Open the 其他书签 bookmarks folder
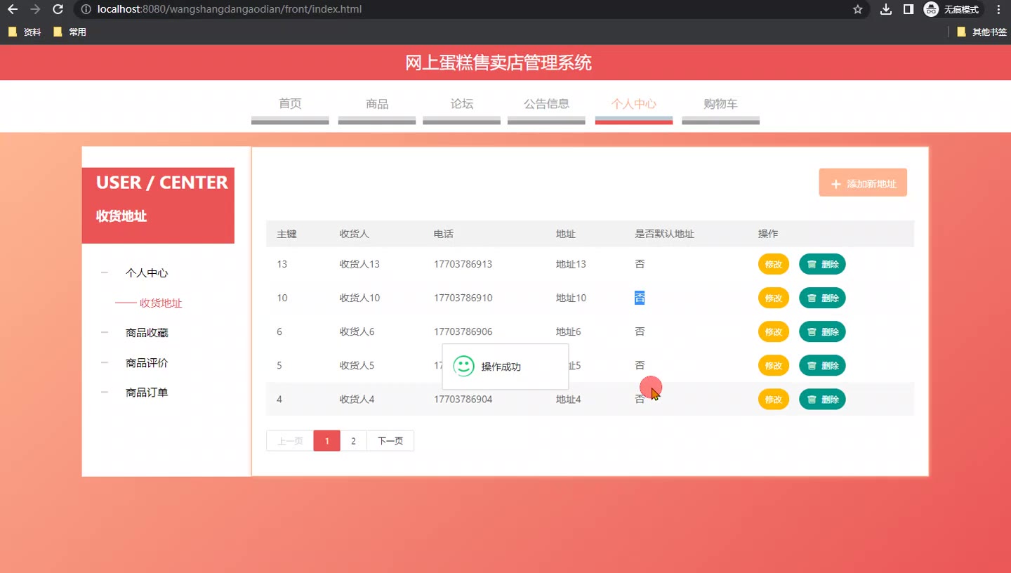Viewport: 1011px width, 573px height. click(x=982, y=32)
